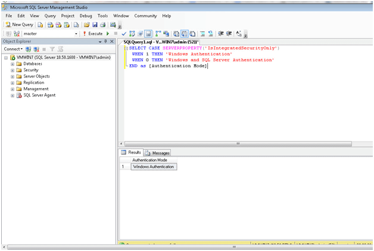Click Object Explorer disconnect icon
Screen dimensions: 374x251
[36, 49]
